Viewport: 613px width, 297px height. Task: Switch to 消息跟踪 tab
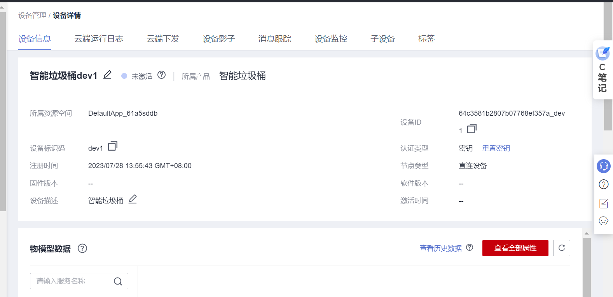[275, 39]
